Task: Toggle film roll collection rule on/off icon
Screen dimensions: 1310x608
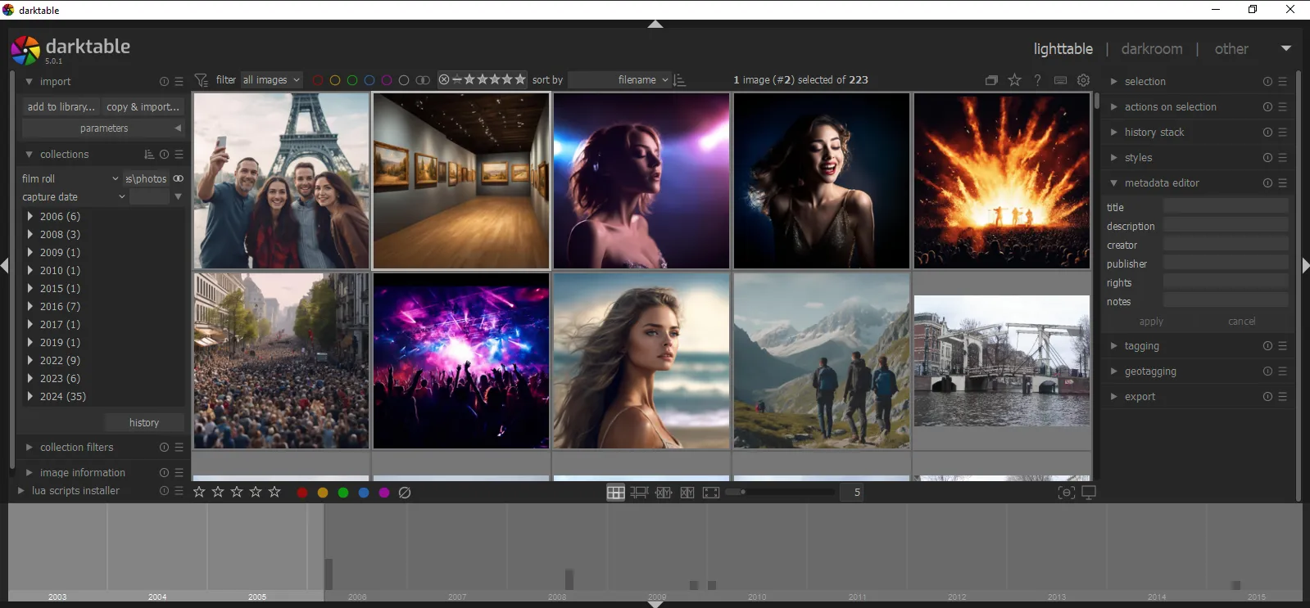Action: click(178, 178)
